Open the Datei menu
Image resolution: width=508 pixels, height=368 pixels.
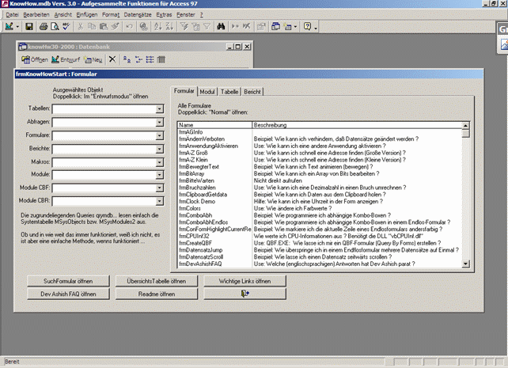click(12, 14)
